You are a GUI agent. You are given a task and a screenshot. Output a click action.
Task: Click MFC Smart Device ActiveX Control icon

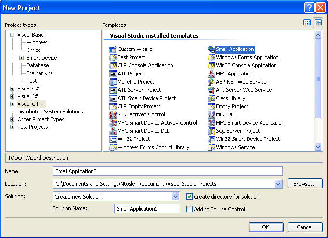click(113, 123)
